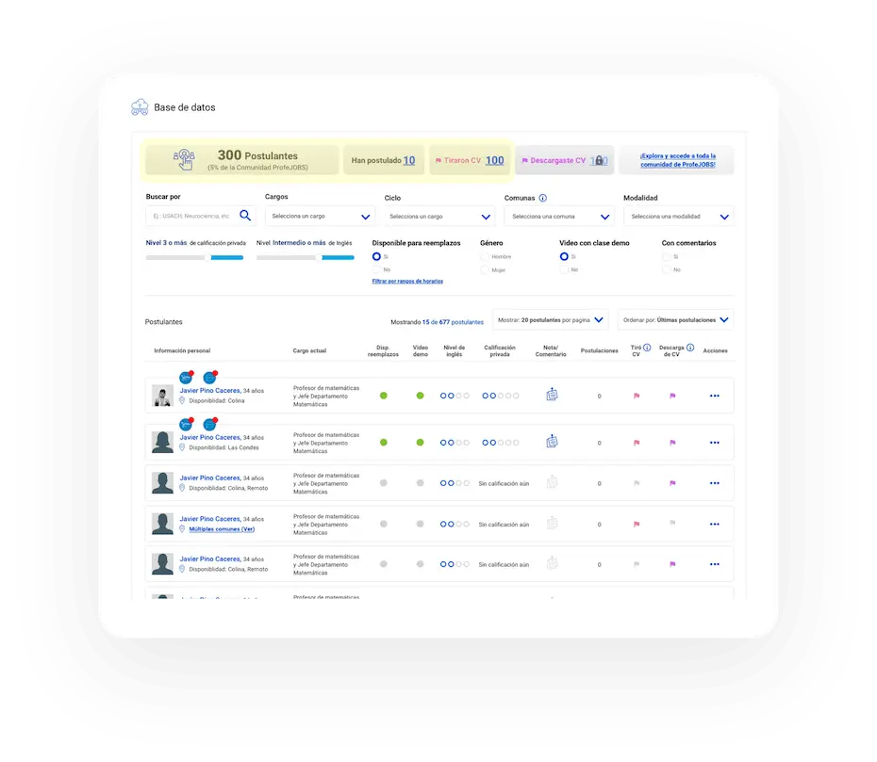Click purple download flag in Colina row
Screen dimensions: 877x762
click(672, 396)
